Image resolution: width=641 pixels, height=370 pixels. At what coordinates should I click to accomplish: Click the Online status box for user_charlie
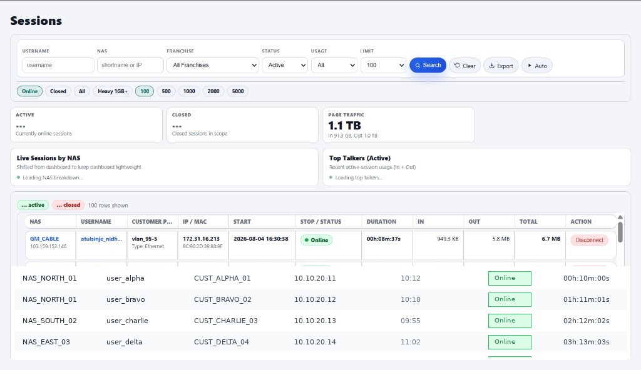pyautogui.click(x=510, y=321)
